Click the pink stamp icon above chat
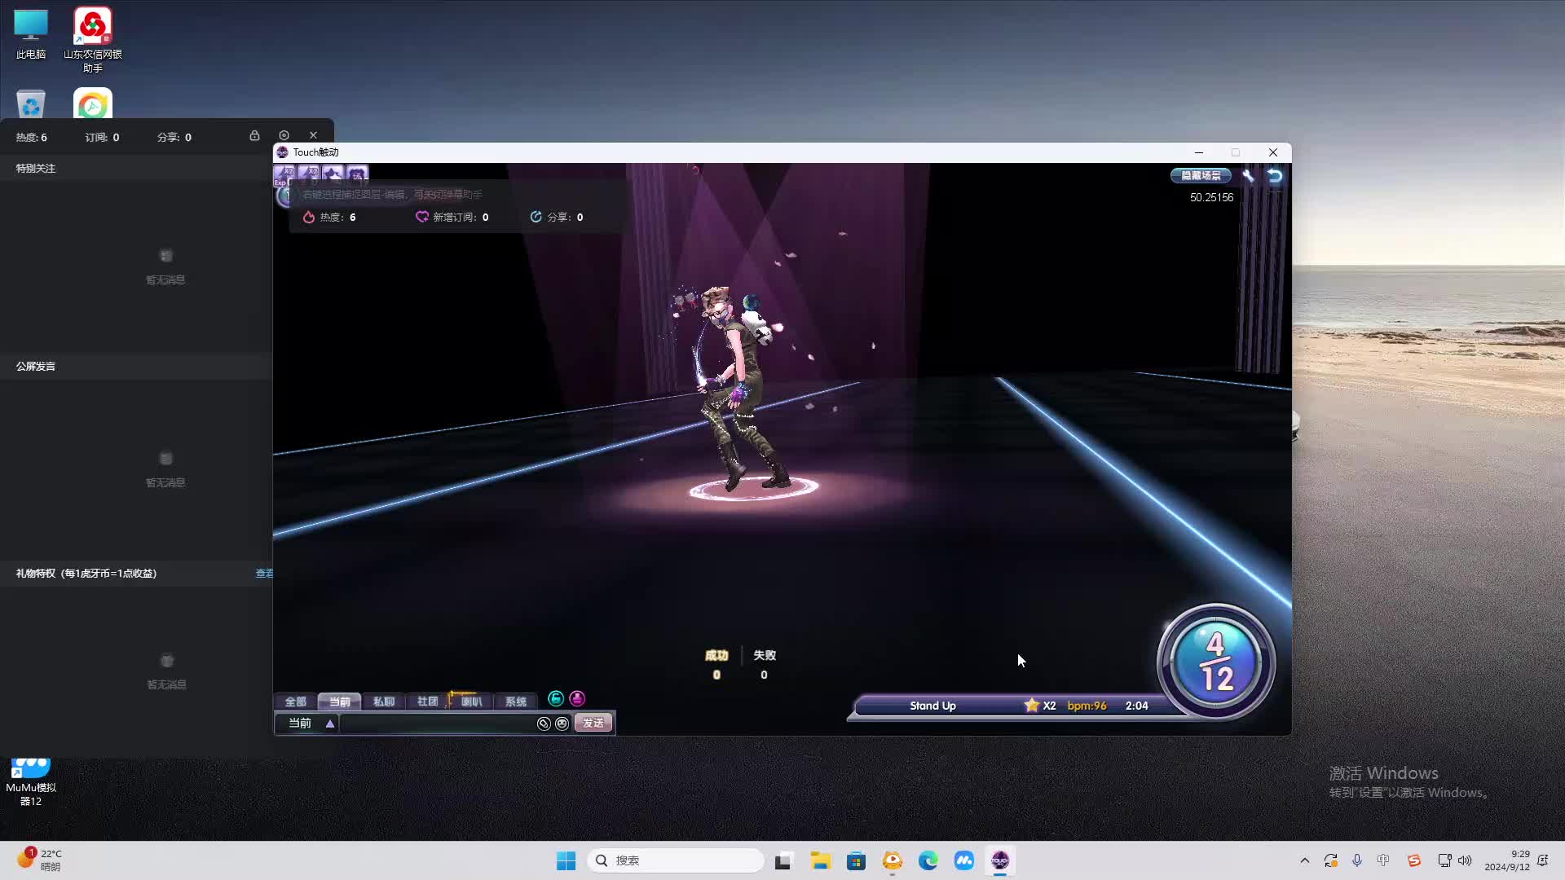Viewport: 1565px width, 880px height. [577, 698]
